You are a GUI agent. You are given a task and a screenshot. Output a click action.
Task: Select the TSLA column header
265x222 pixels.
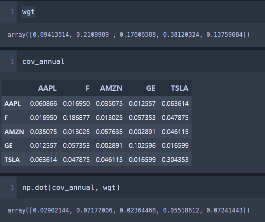pyautogui.click(x=179, y=88)
